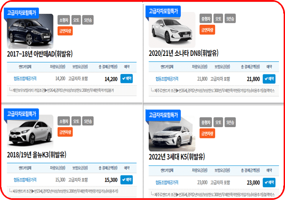The width and height of the screenshot is (285, 200).
Task: Click 제주로렌트카 조건 note under 소나타 DN8
Action: coord(214,90)
